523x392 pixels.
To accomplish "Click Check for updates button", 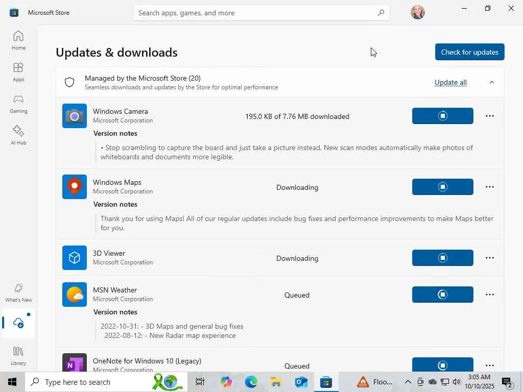I will (470, 52).
